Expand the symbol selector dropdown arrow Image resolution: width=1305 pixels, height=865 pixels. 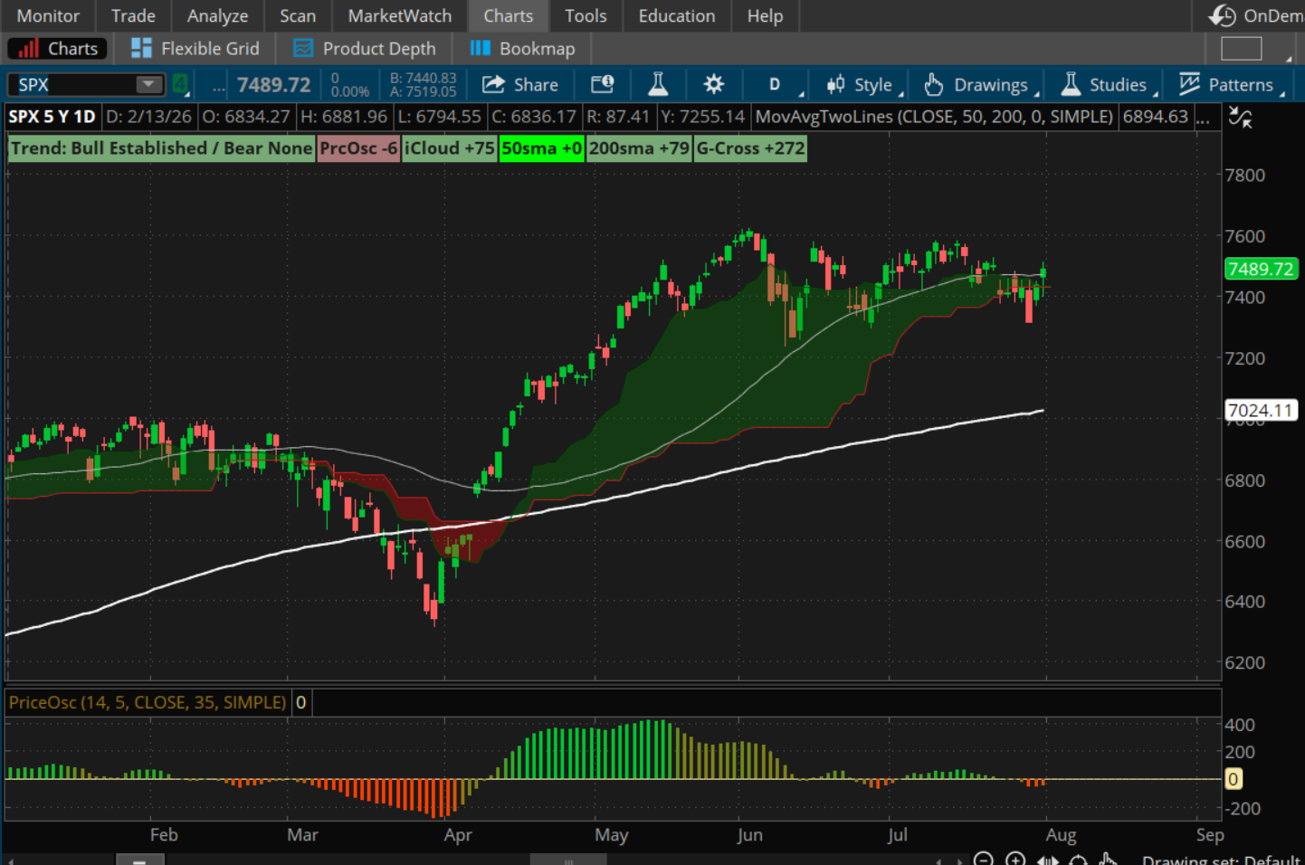(148, 85)
